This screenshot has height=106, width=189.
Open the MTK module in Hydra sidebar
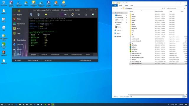click(17, 29)
